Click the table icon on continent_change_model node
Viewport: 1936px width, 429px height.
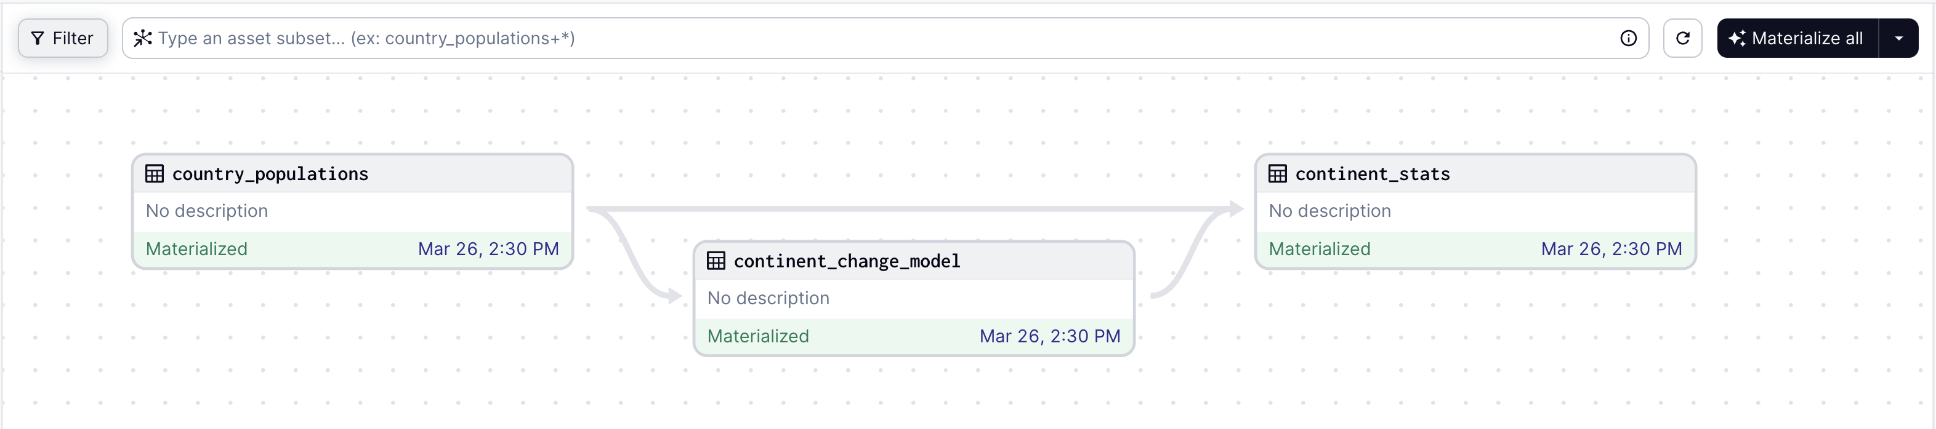716,260
